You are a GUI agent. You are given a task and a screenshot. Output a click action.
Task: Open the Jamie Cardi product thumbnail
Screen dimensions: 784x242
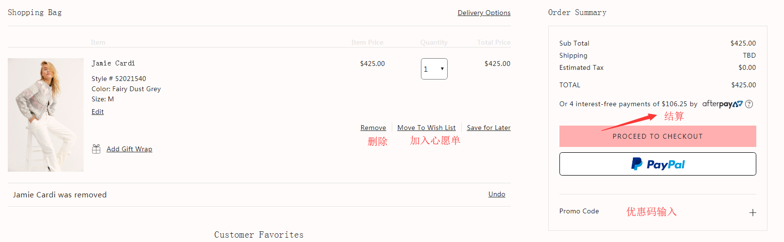pyautogui.click(x=46, y=115)
